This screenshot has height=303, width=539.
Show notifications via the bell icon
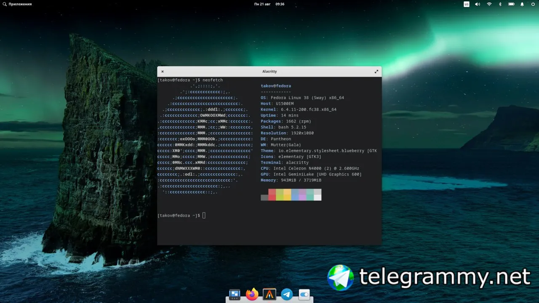coord(522,4)
